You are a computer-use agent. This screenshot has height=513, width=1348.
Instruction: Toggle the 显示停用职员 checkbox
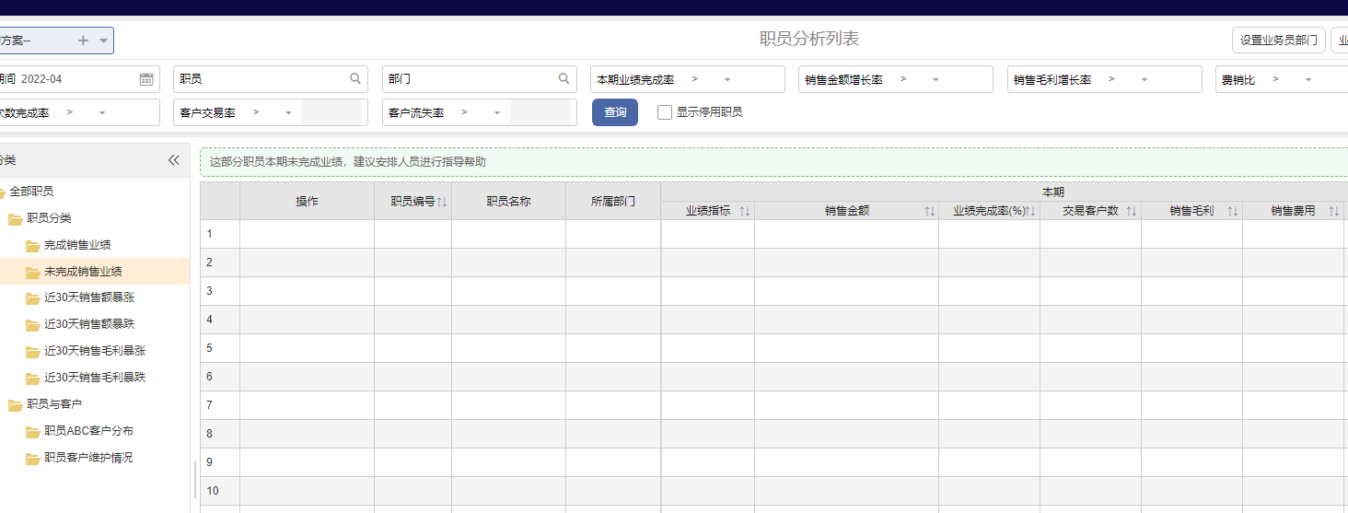pyautogui.click(x=665, y=112)
